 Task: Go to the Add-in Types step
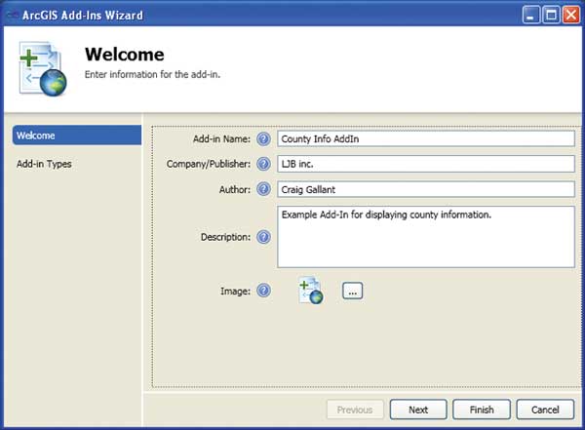click(x=44, y=164)
